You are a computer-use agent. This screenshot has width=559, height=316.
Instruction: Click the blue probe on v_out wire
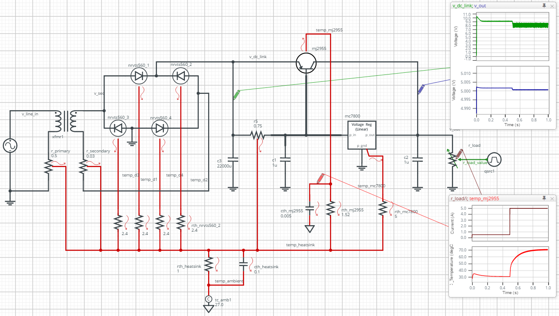pos(421,89)
